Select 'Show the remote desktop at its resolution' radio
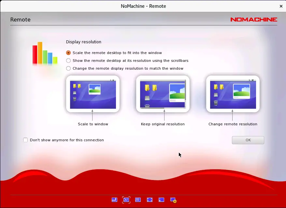286x208 pixels. 68,61
